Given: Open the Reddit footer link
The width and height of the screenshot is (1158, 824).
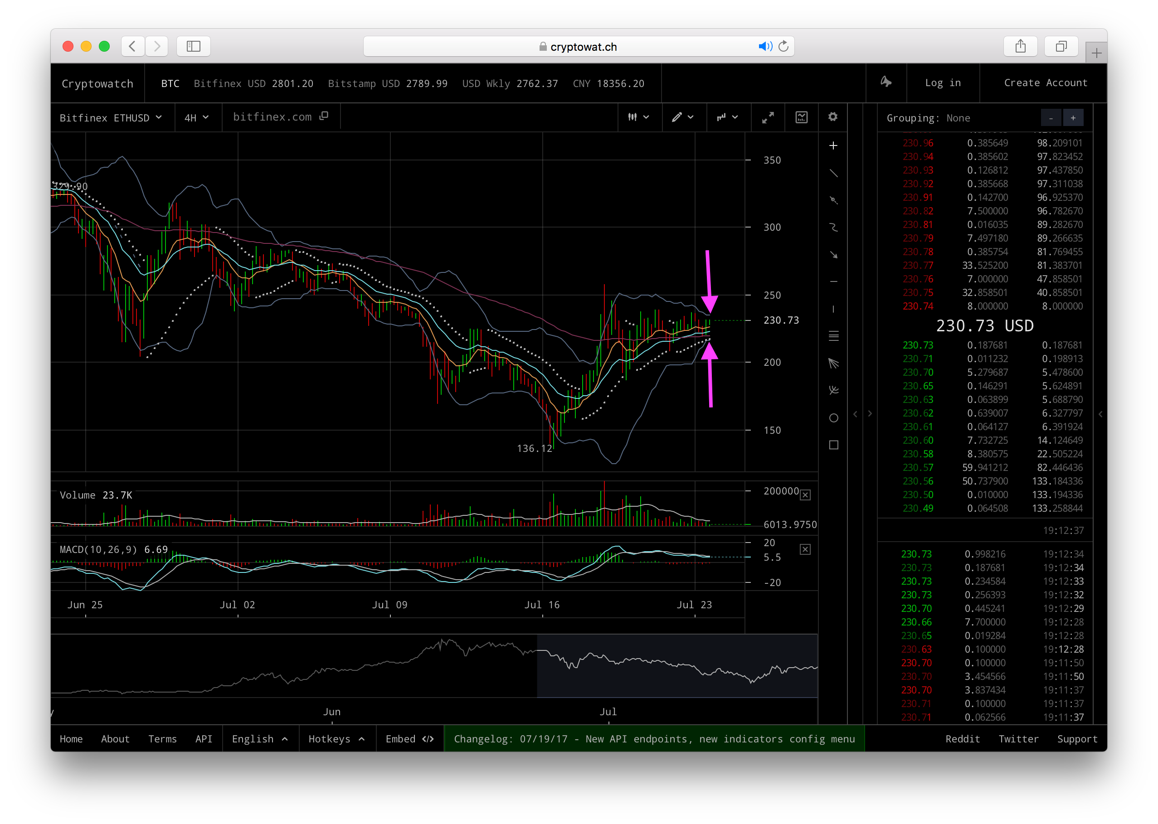Looking at the screenshot, I should click(963, 739).
